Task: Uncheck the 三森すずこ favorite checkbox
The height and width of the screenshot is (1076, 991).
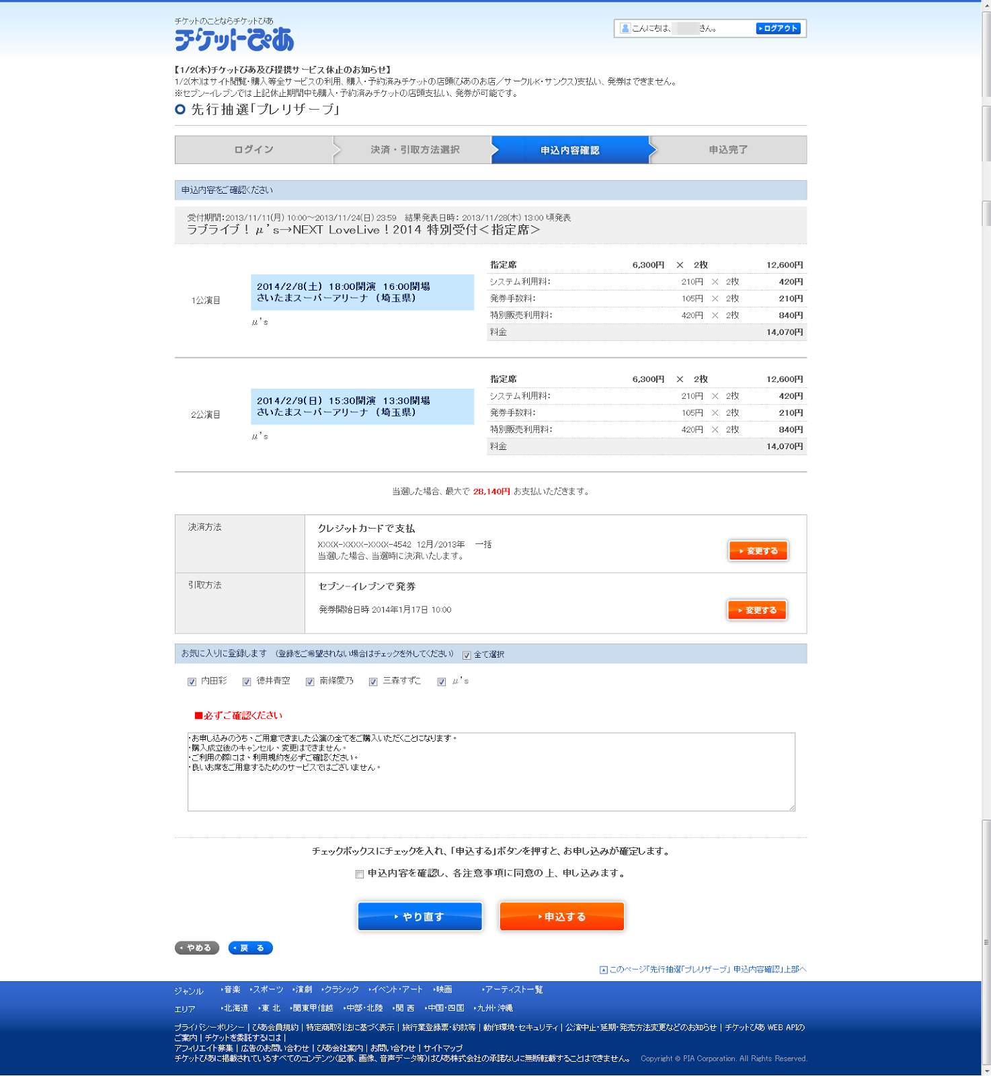Action: [373, 682]
